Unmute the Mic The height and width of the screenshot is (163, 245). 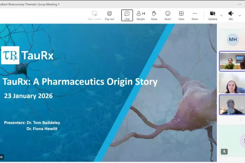point(231,16)
